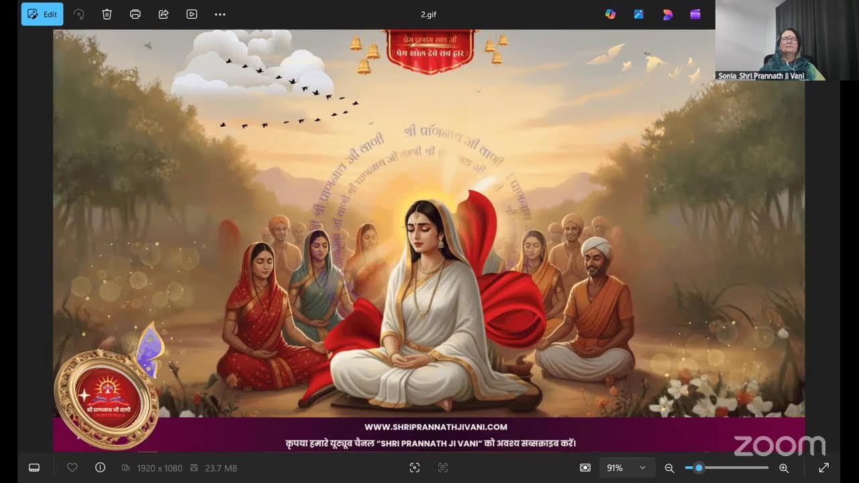
Task: Share the image via share icon
Action: coord(163,14)
